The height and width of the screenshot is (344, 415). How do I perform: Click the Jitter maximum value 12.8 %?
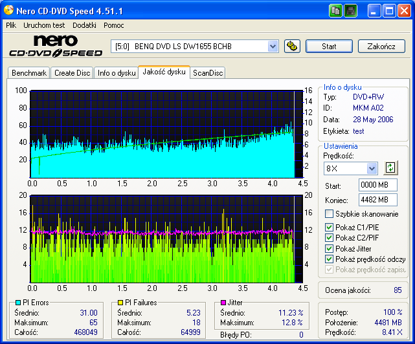coord(292,322)
